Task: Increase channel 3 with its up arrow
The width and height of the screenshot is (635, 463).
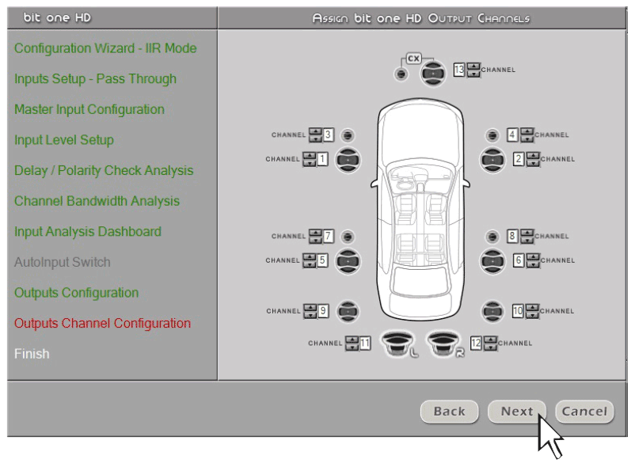Action: (315, 131)
